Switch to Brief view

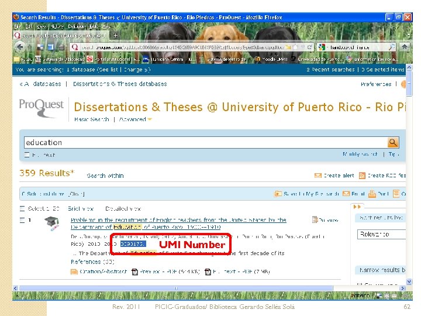tap(81, 208)
